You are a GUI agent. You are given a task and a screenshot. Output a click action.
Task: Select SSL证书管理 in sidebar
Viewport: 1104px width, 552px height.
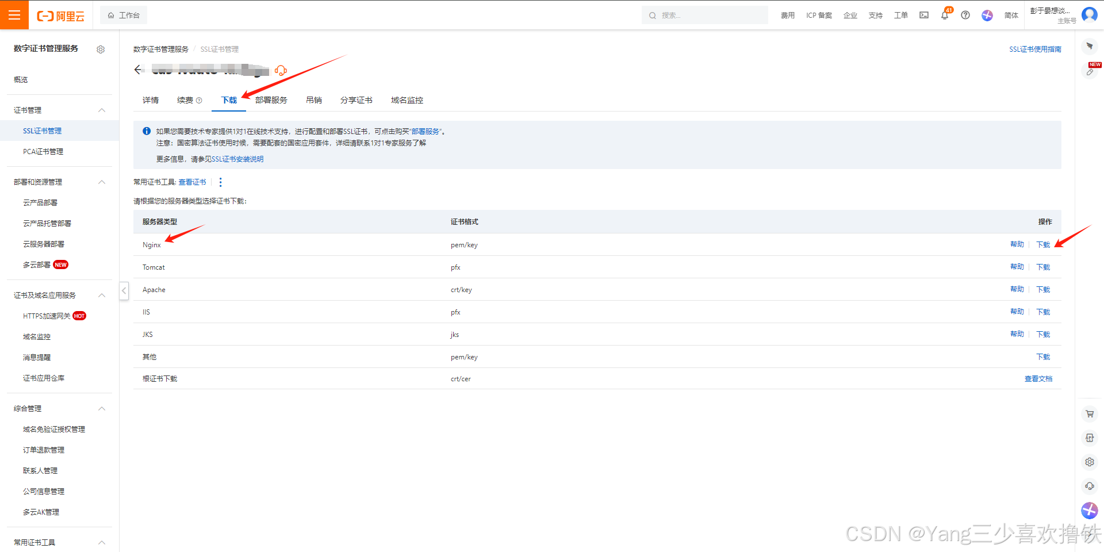point(43,131)
